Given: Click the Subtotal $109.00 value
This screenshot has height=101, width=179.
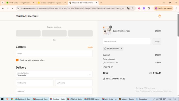Looking at the screenshot, I should [158, 55].
